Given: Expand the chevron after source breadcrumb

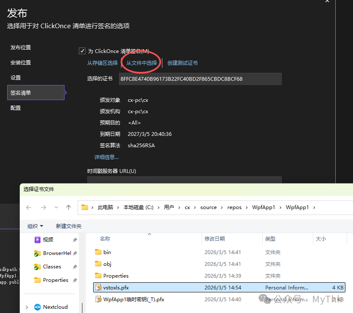Looking at the screenshot, I should [222, 207].
